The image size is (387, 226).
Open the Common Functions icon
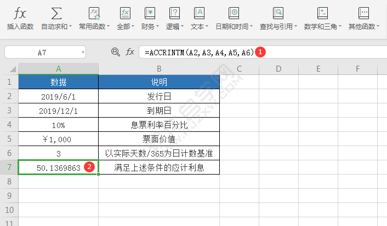[94, 13]
